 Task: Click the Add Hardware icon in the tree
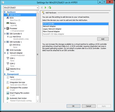[x=8, y=15]
